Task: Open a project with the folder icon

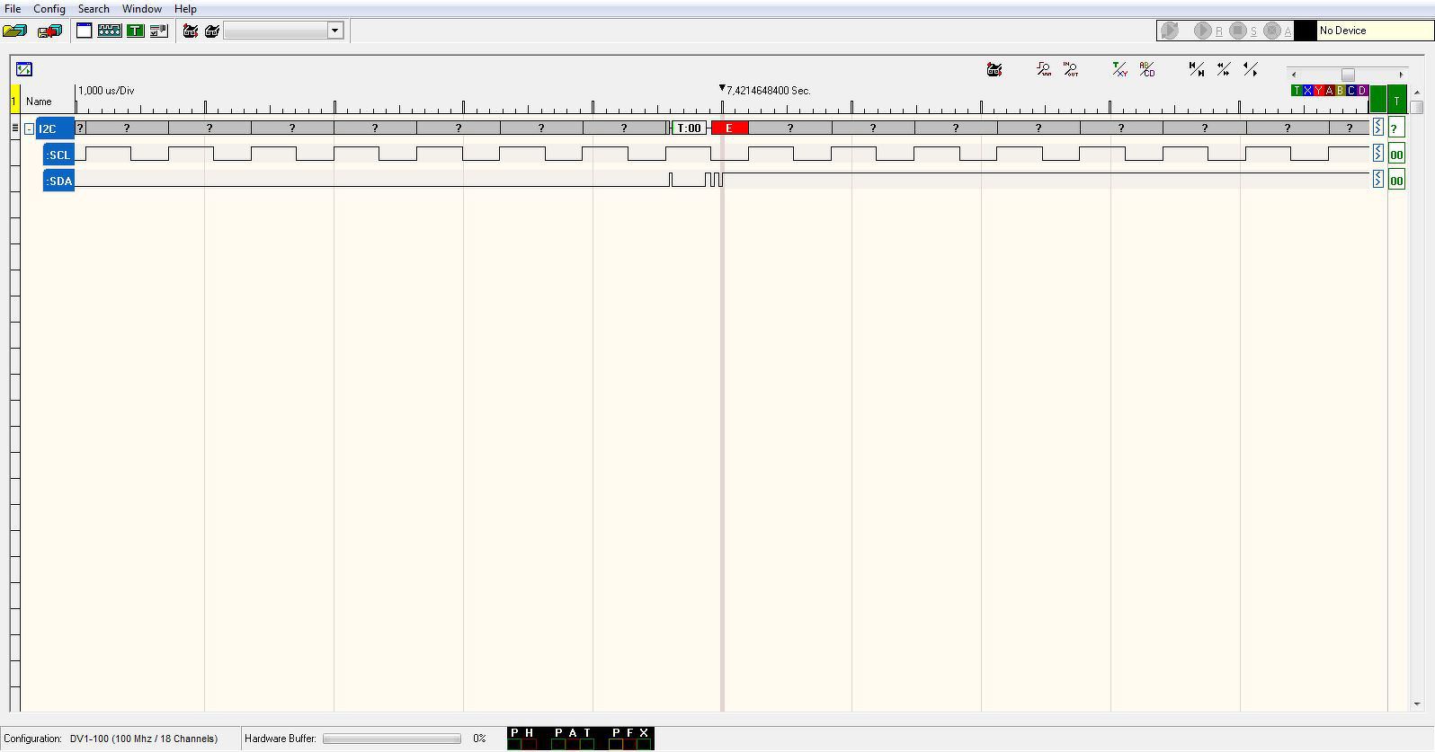Action: pyautogui.click(x=14, y=31)
